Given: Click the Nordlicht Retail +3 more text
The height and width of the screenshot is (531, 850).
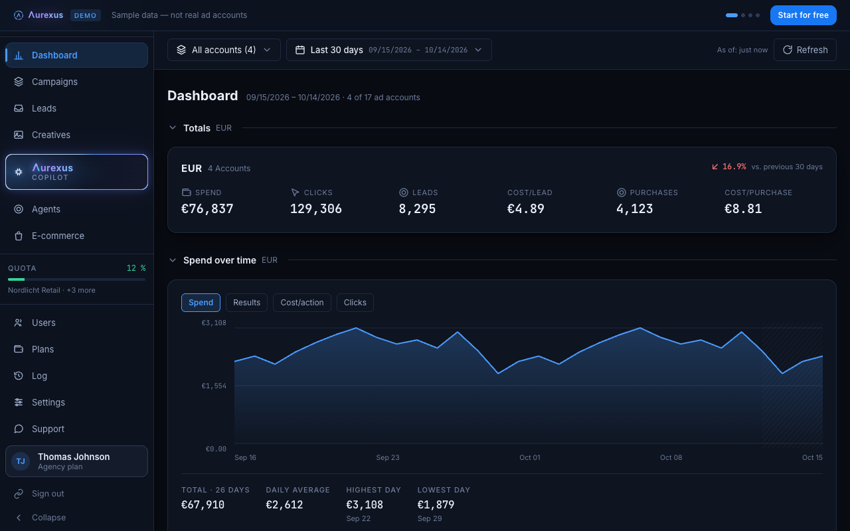Looking at the screenshot, I should [x=52, y=290].
